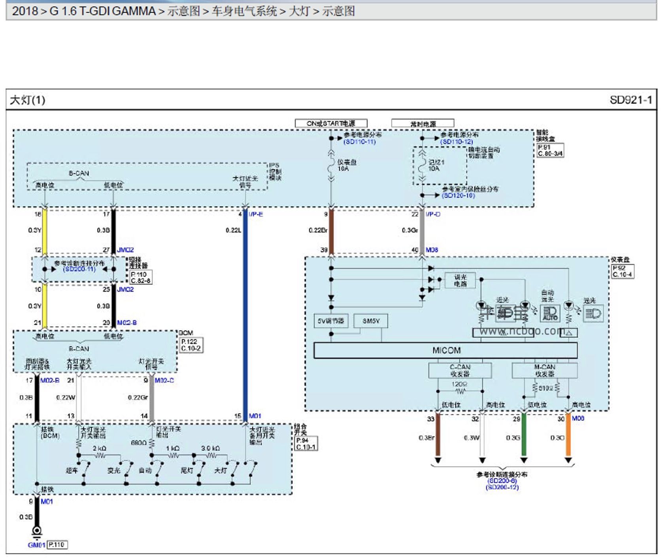Click the automatic lighting AUTO indicator icon
664x559 pixels.
click(x=550, y=313)
